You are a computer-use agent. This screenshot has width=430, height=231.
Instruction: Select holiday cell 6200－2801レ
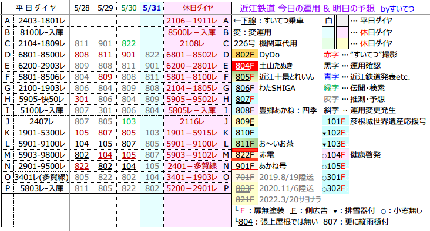tap(192, 66)
